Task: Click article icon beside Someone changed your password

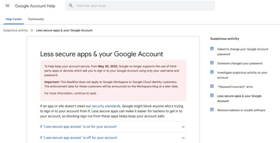Action: pyautogui.click(x=212, y=63)
